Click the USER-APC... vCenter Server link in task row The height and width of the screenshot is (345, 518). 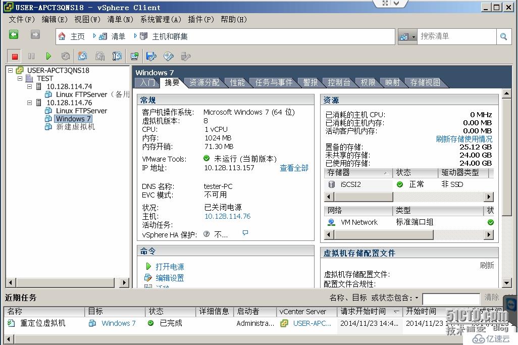(x=312, y=323)
